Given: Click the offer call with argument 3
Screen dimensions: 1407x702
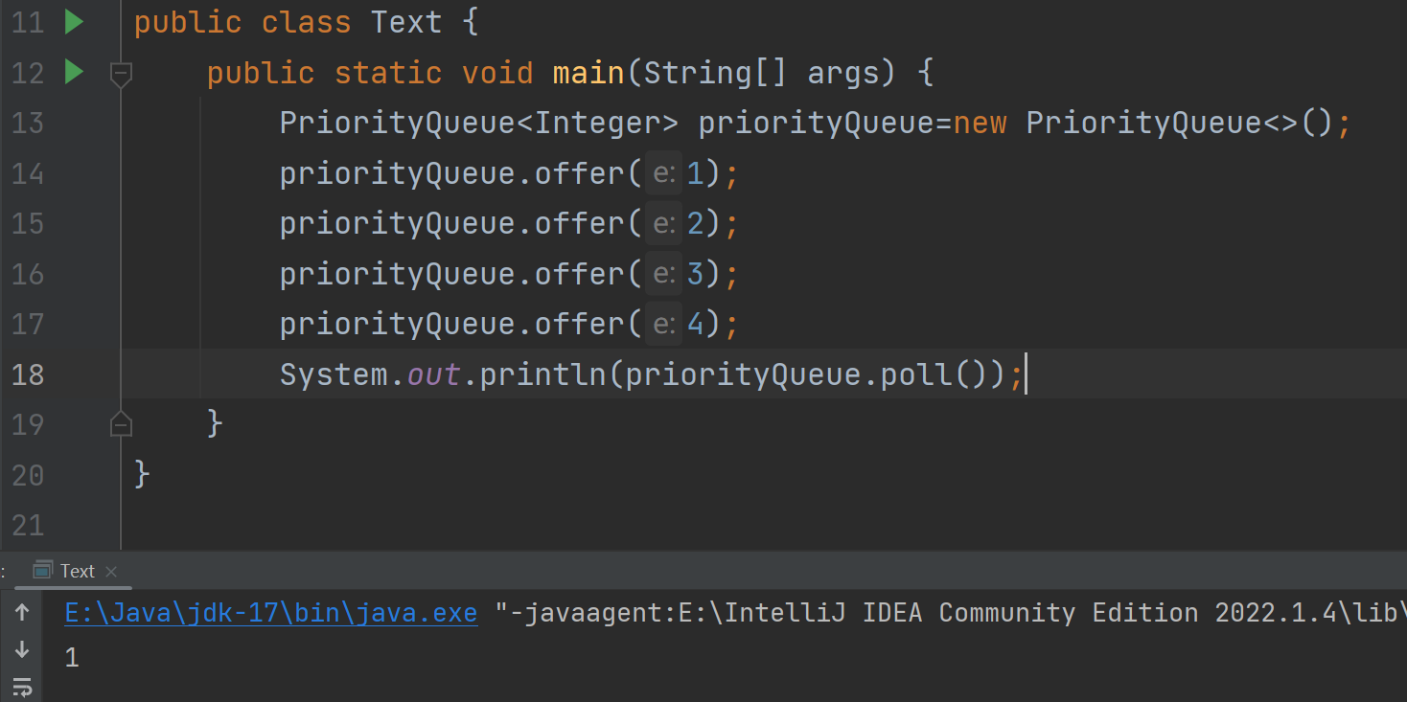Looking at the screenshot, I should click(x=579, y=274).
